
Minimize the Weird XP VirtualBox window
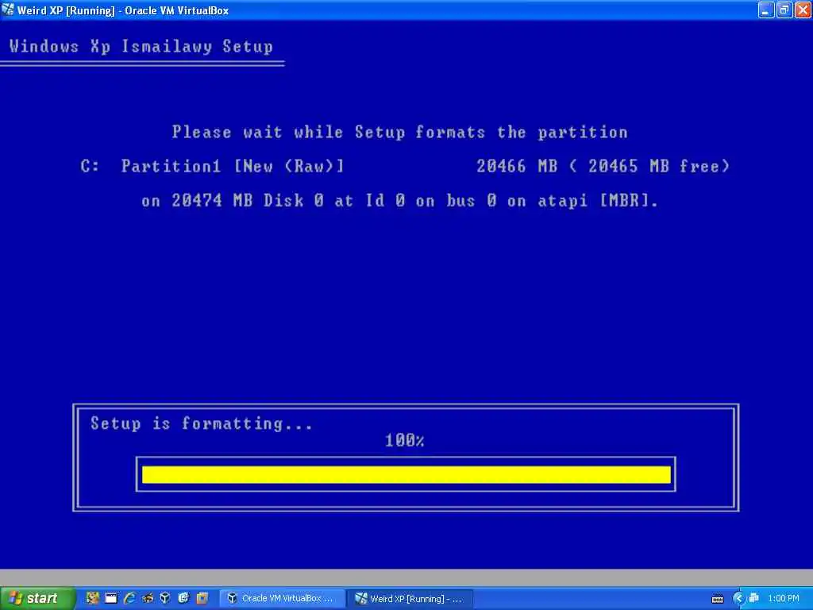[x=766, y=10]
